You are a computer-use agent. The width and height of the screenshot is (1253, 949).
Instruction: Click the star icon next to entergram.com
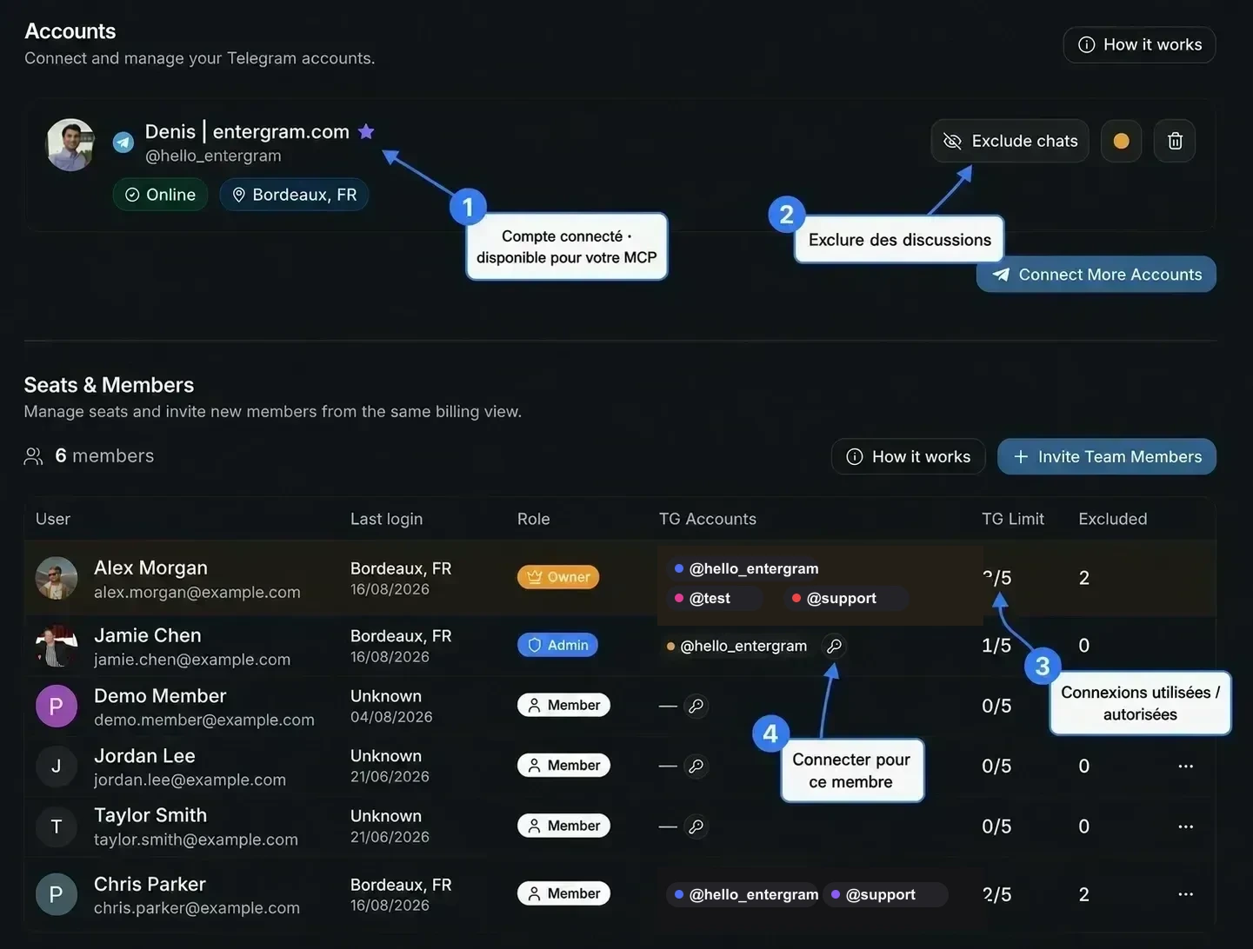(366, 131)
